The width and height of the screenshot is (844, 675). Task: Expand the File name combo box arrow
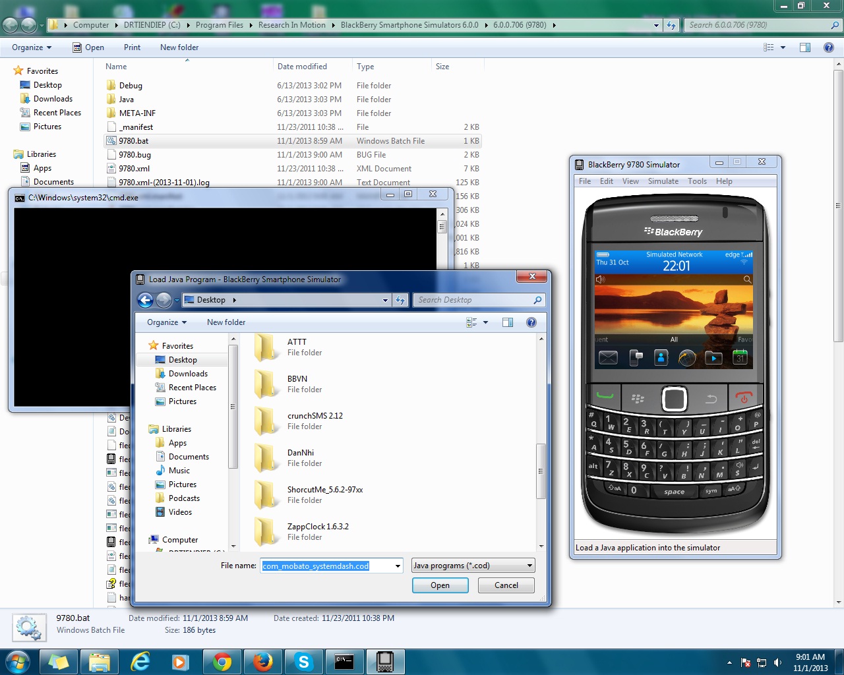coord(398,566)
